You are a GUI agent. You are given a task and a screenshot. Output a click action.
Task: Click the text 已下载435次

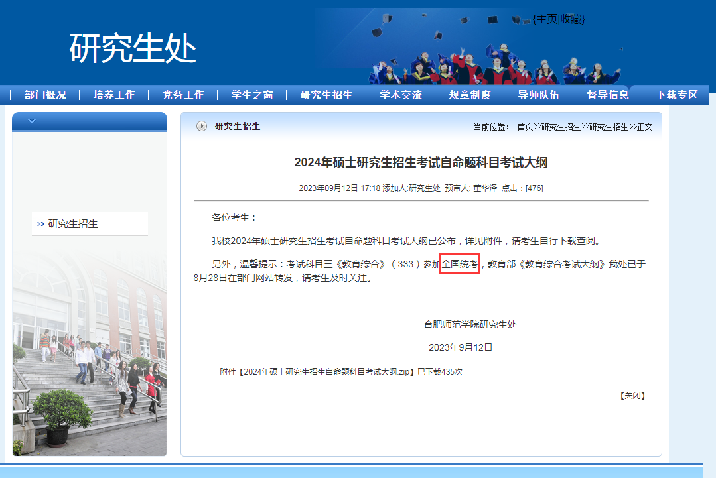tap(440, 372)
